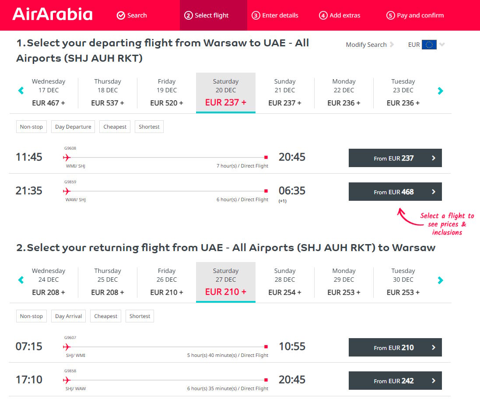Toggle Non-stop filter for departing flights

pyautogui.click(x=32, y=127)
